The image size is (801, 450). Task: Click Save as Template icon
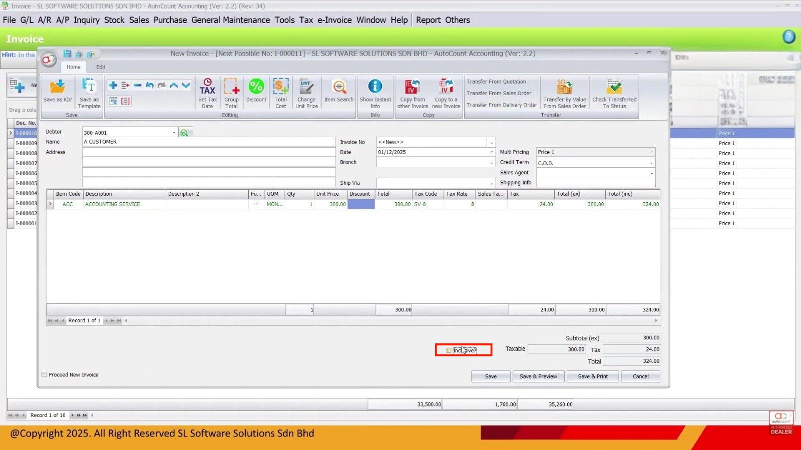coord(89,94)
